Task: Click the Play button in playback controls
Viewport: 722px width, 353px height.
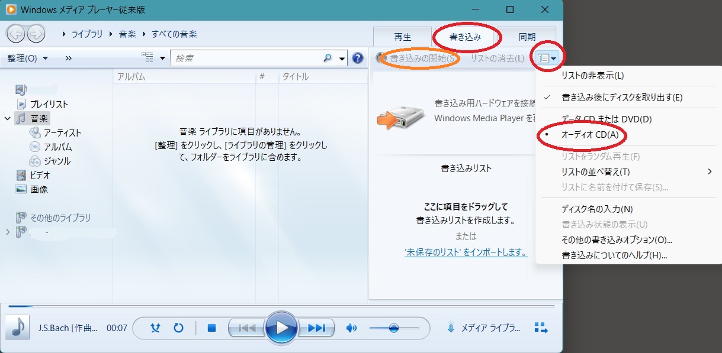Action: click(281, 328)
